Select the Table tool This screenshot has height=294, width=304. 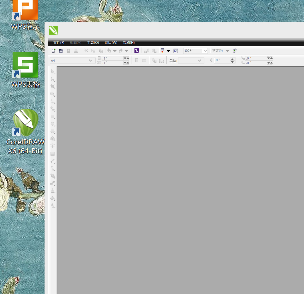53,154
